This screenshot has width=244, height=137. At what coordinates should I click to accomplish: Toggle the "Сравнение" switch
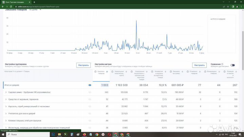(232, 65)
